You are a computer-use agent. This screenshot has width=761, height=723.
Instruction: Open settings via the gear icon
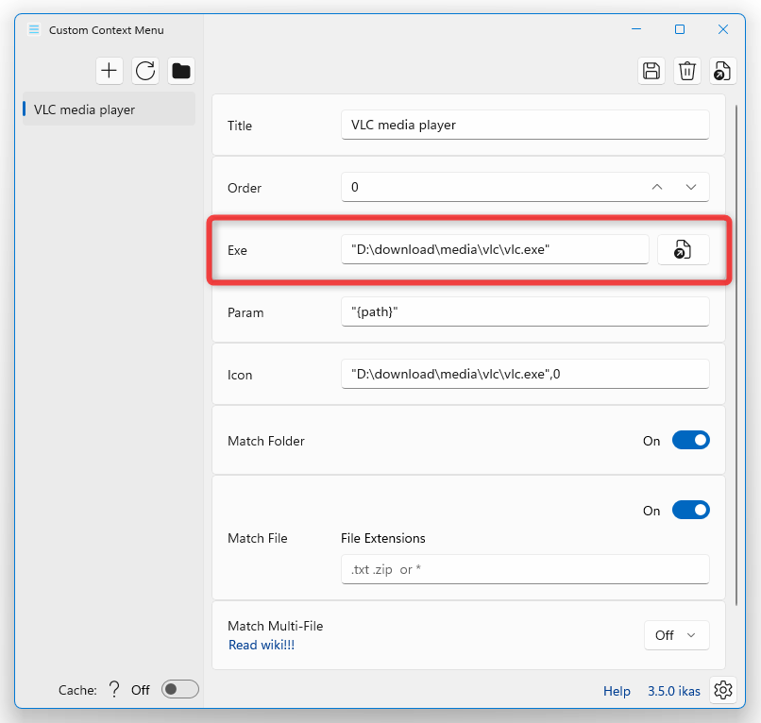coord(723,690)
